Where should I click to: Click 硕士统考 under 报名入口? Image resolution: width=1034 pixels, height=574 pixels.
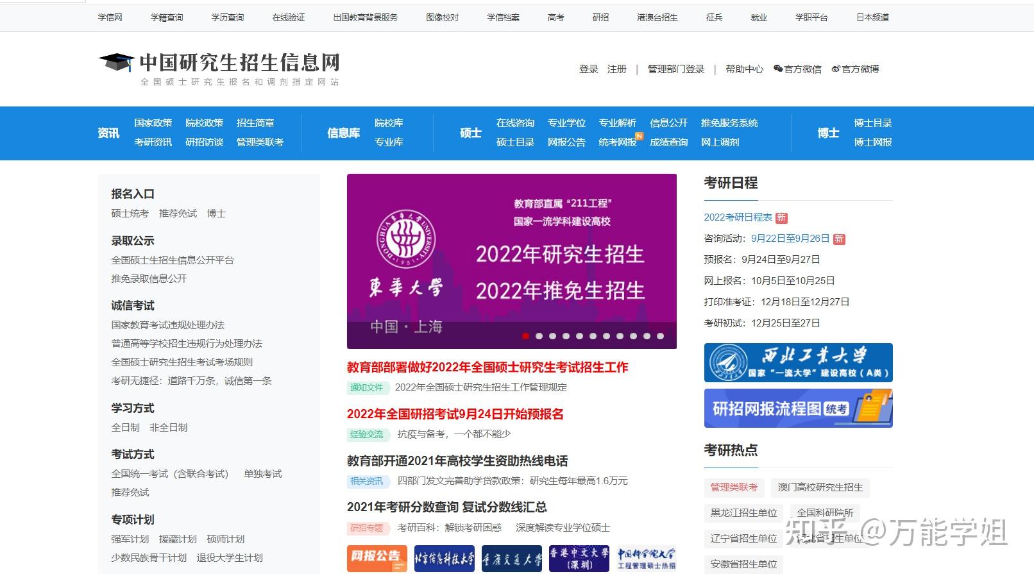[130, 214]
